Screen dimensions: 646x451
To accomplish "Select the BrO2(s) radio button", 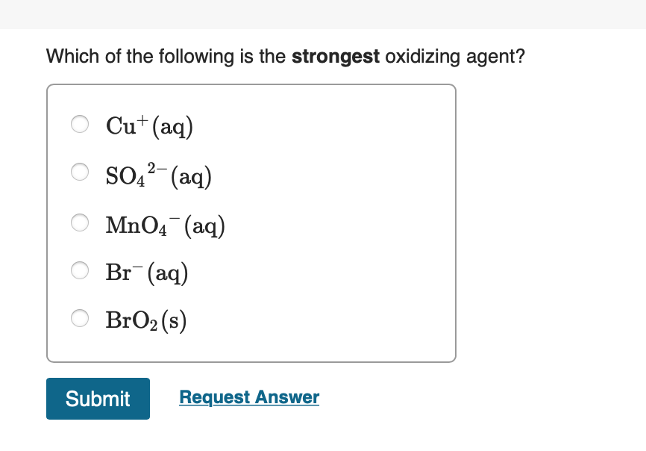I will tap(80, 318).
